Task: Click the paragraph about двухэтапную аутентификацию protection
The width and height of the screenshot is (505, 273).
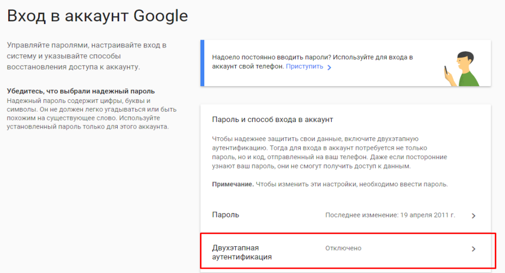Action: point(329,152)
